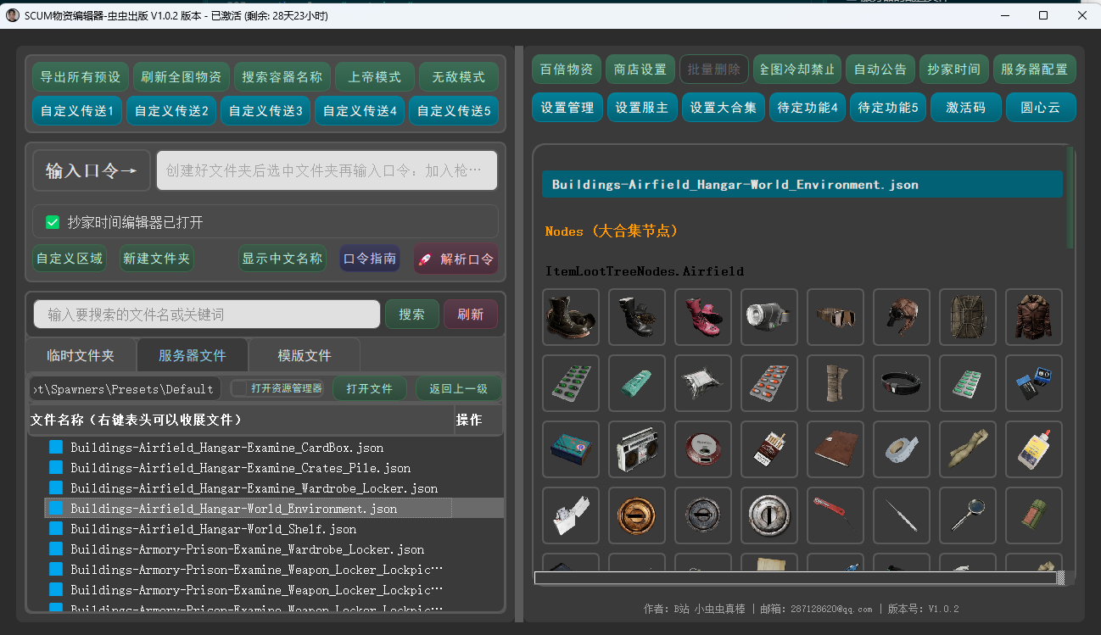This screenshot has width=1101, height=635.
Task: Click the file name search input field
Action: (x=207, y=315)
